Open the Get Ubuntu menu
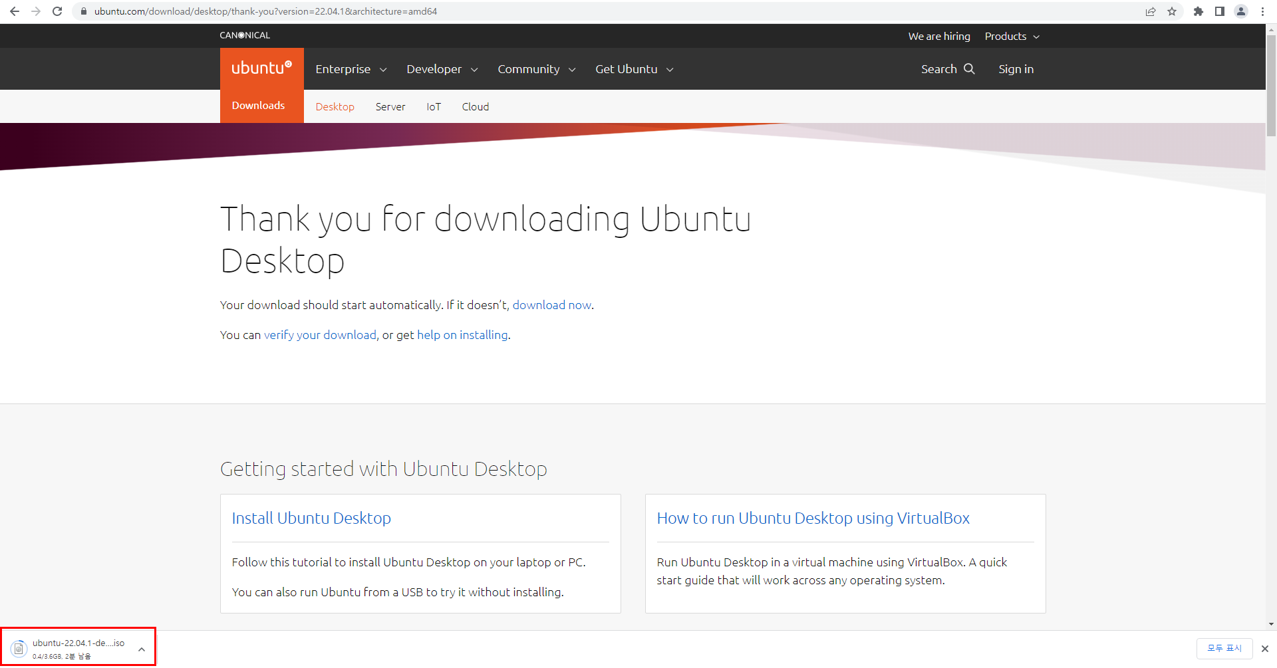 pyautogui.click(x=634, y=69)
